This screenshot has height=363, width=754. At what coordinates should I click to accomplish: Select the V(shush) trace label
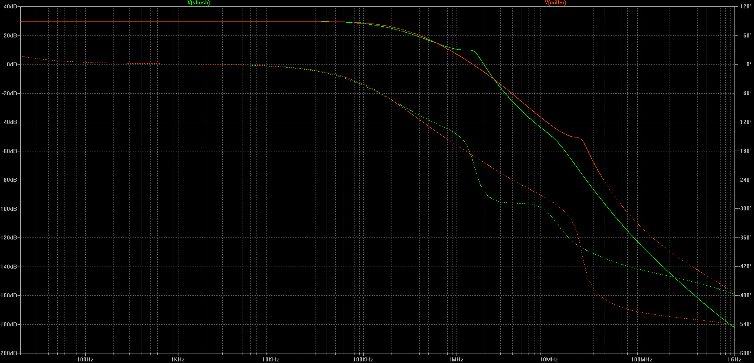point(199,3)
